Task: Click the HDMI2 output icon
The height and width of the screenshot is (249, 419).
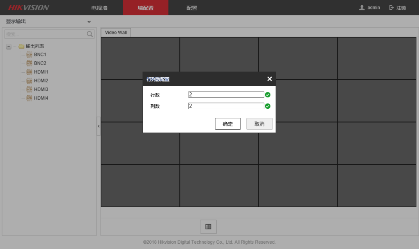Action: pos(29,81)
